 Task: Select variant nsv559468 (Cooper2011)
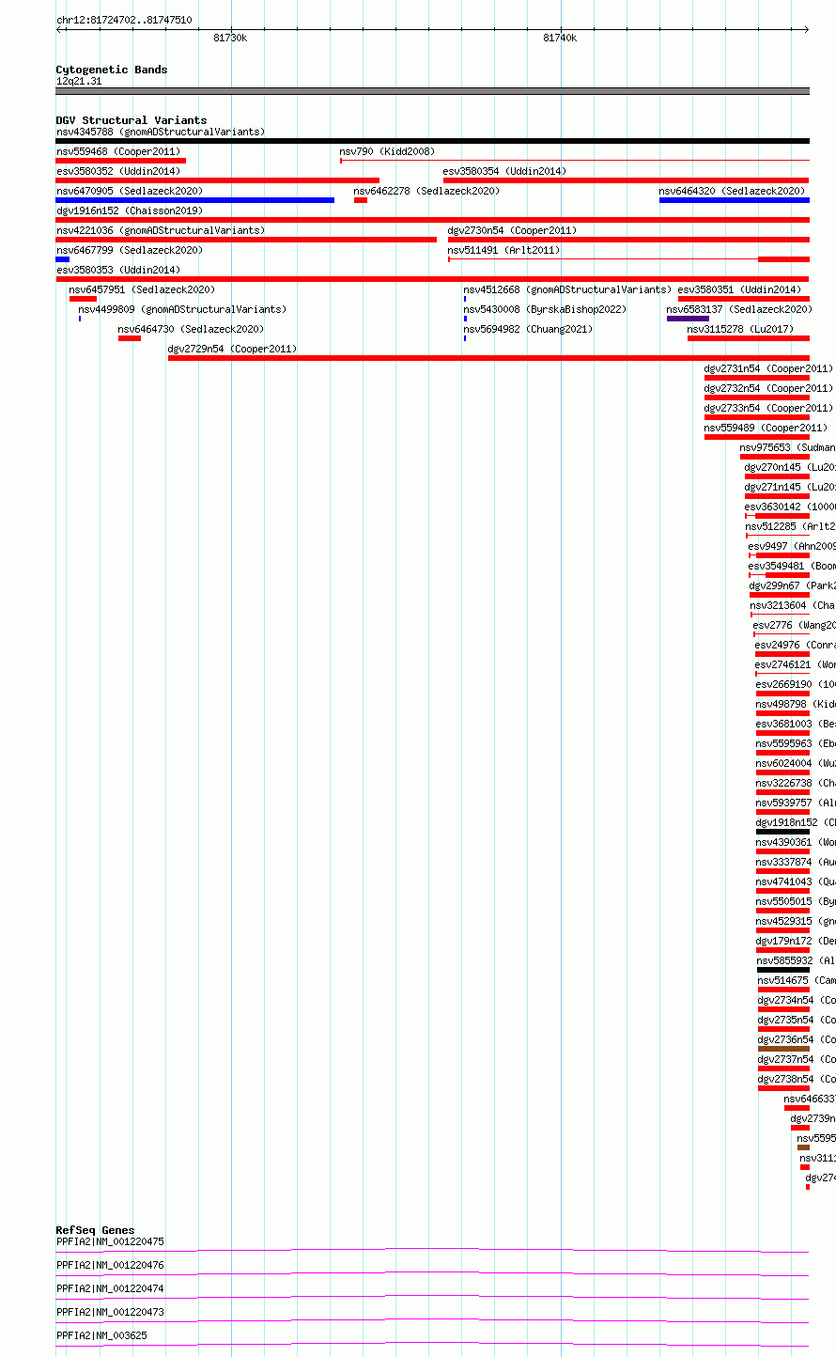118,151
